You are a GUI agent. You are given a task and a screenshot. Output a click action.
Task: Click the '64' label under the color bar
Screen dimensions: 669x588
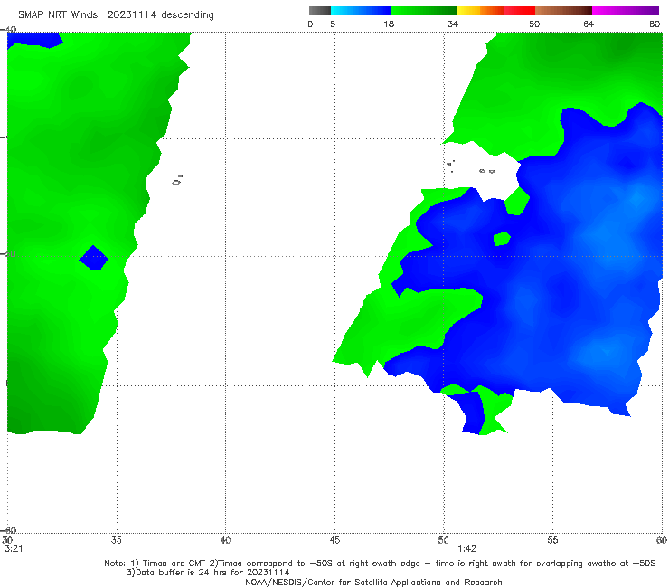coord(589,24)
